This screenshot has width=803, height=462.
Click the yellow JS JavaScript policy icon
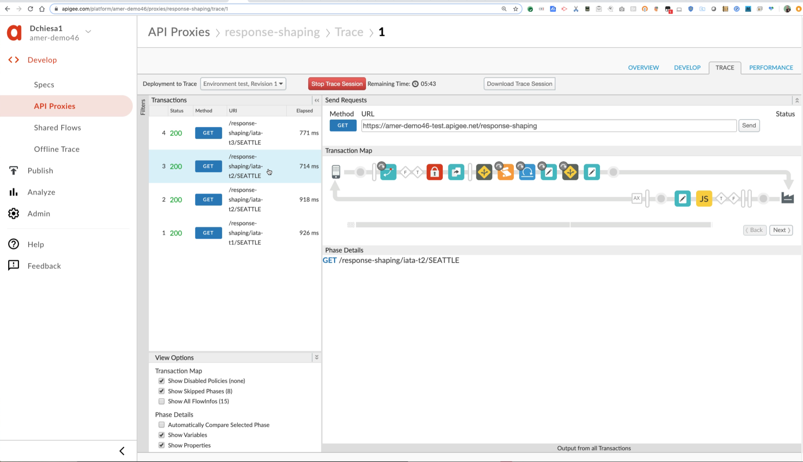pyautogui.click(x=704, y=199)
